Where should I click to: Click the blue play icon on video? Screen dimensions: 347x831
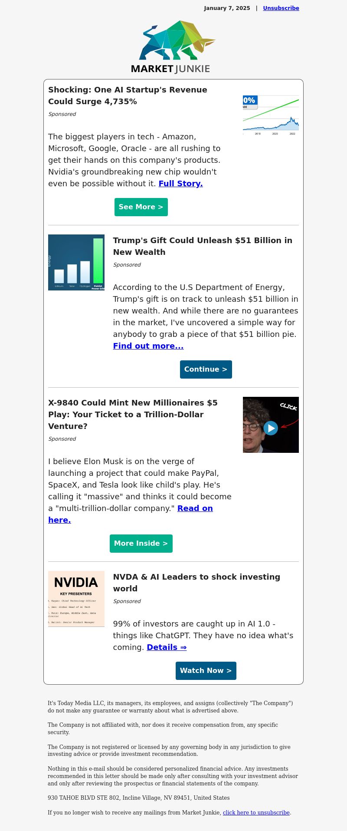(x=271, y=428)
